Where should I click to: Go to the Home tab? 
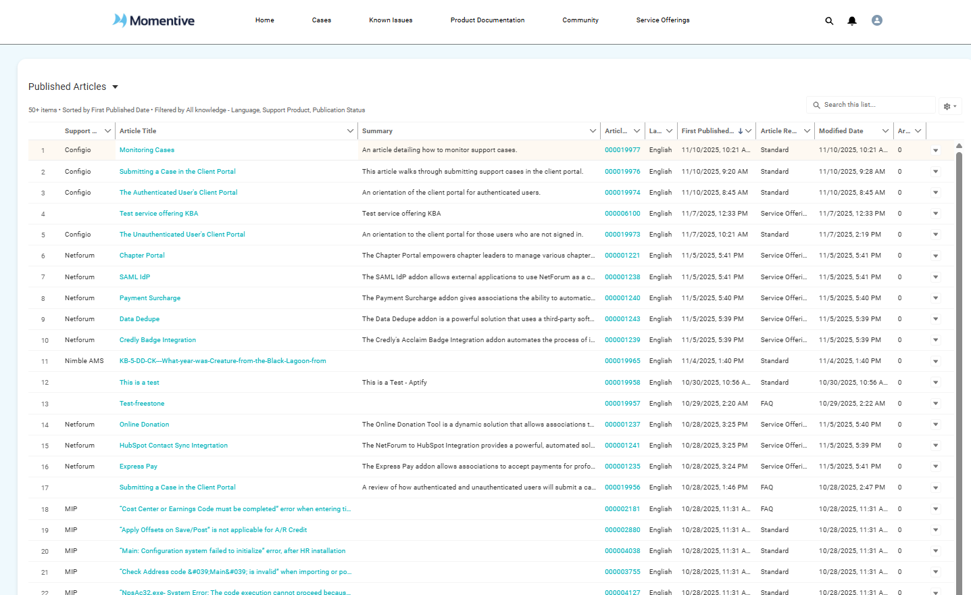(265, 20)
